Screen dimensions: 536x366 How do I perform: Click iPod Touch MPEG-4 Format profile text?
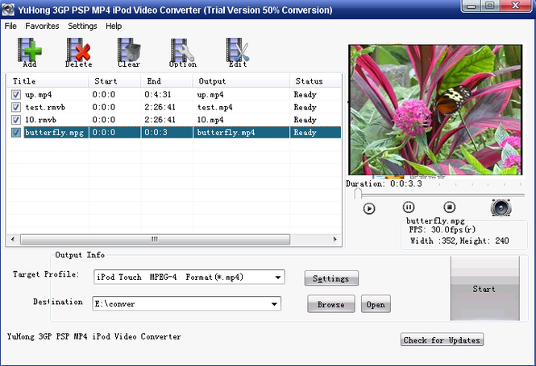click(x=170, y=278)
